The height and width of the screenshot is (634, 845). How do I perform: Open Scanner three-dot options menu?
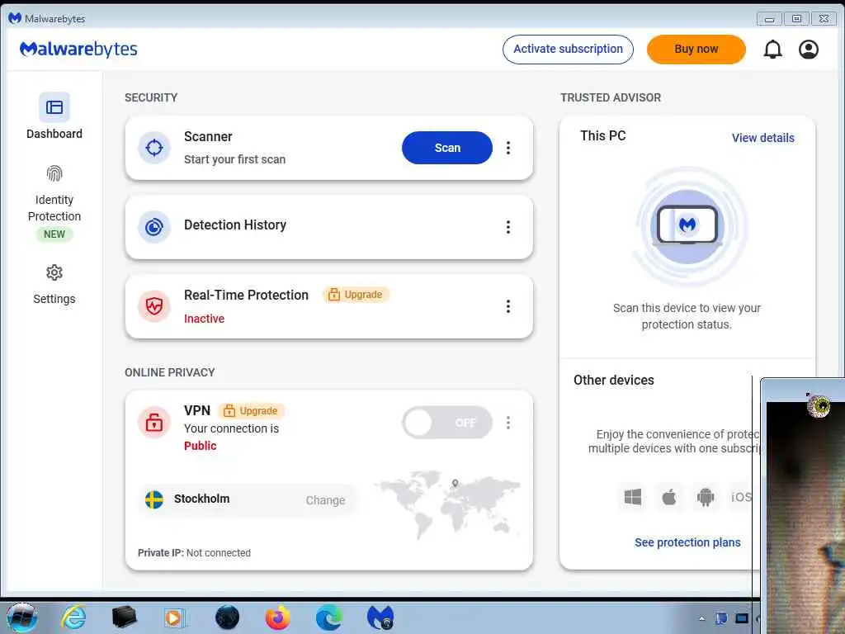pyautogui.click(x=507, y=148)
